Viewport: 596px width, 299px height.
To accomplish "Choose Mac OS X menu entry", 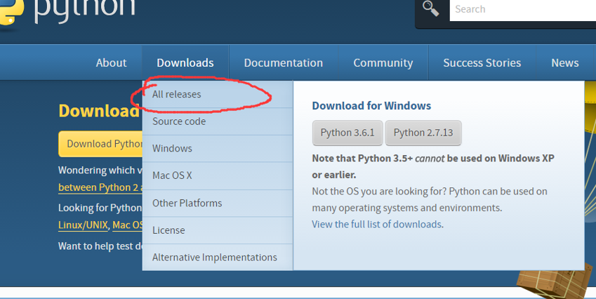I will click(x=218, y=175).
